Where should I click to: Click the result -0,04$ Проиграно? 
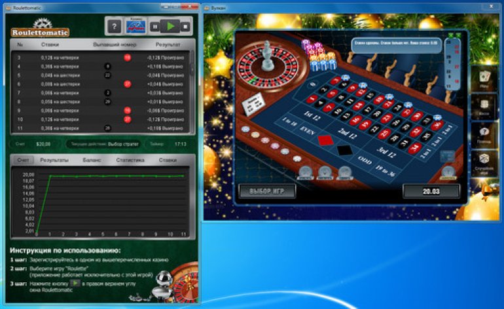(166, 75)
